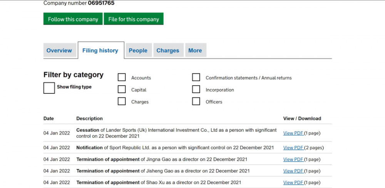Open the More tab
This screenshot has width=385, height=188.
click(x=195, y=50)
